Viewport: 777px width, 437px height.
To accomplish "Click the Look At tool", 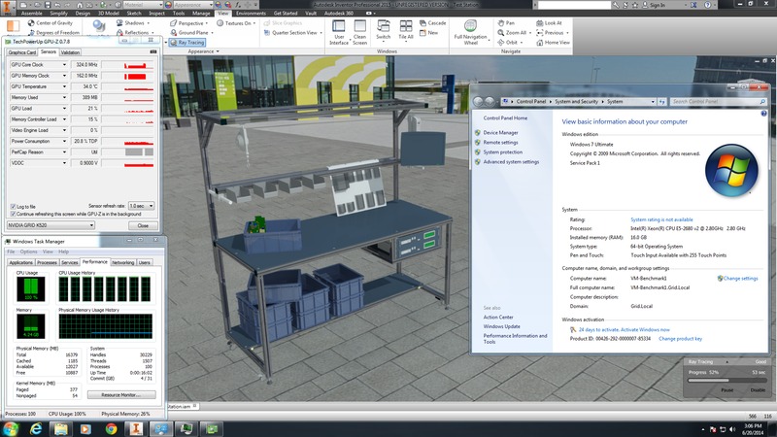I will click(x=551, y=21).
